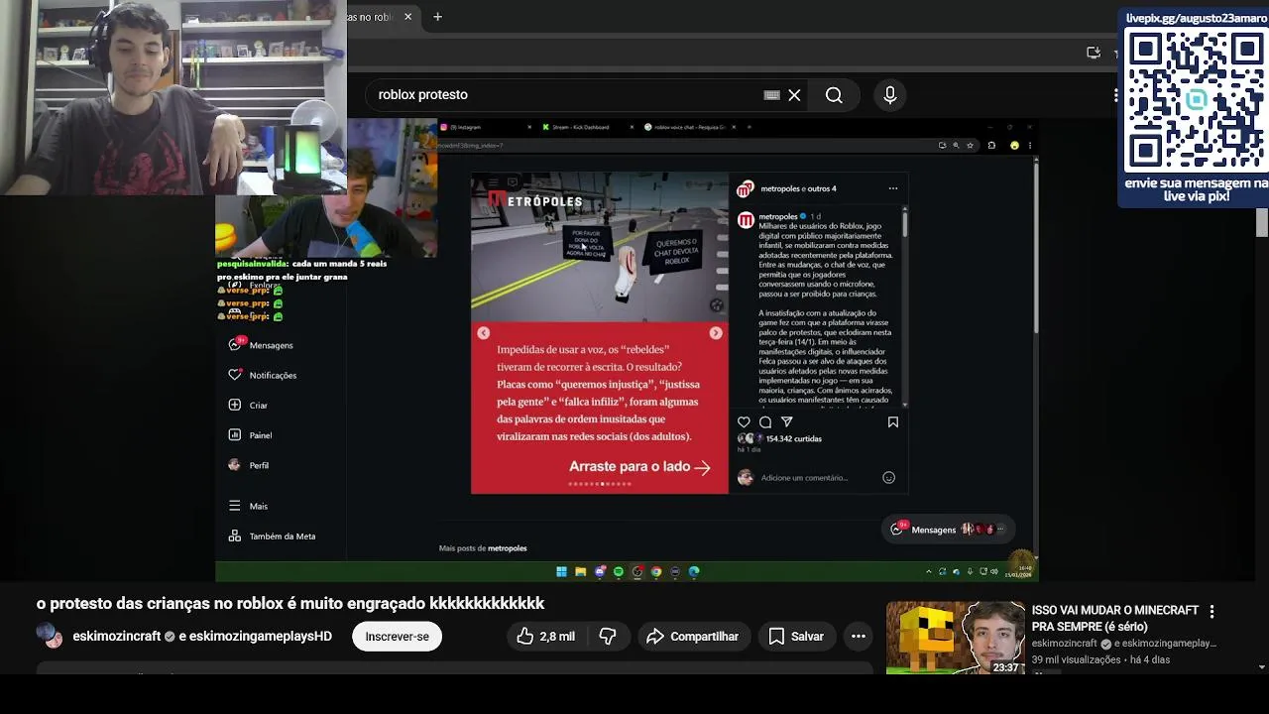Open options menu for the recommended Minecraft video
Viewport: 1269px width, 714px height.
pos(1211,612)
